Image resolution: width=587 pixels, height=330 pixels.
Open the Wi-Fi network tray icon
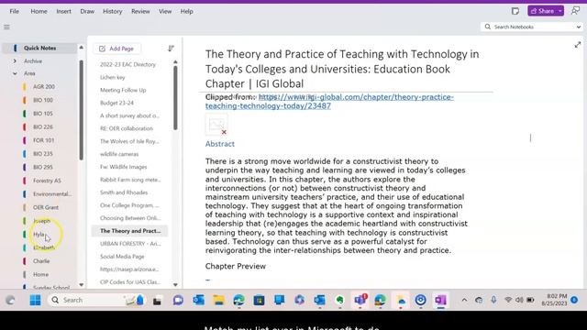[x=508, y=300]
